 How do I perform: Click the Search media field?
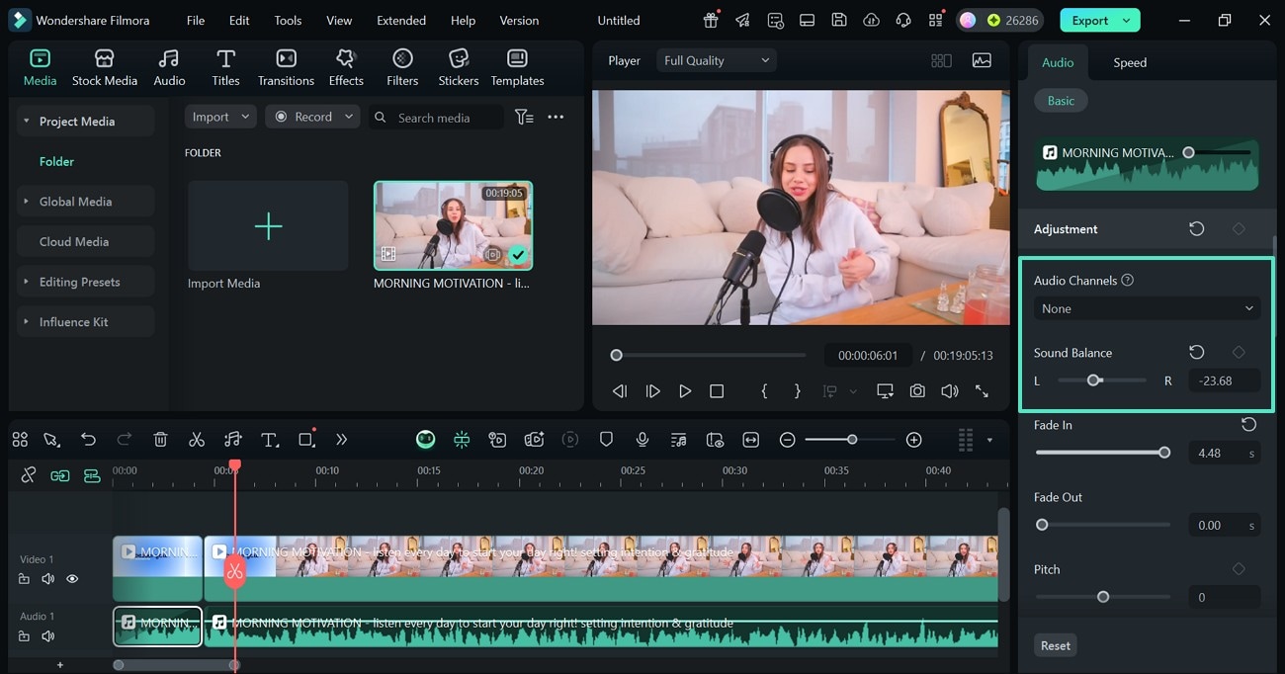[436, 118]
